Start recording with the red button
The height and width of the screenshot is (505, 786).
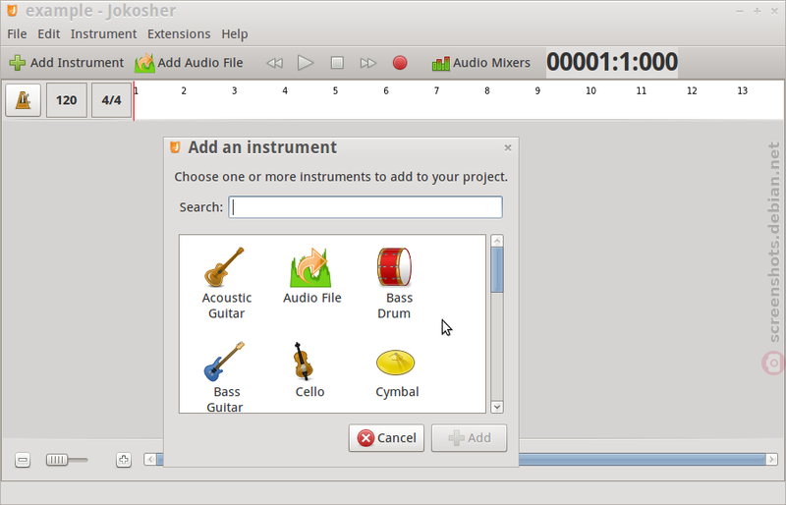[x=400, y=63]
